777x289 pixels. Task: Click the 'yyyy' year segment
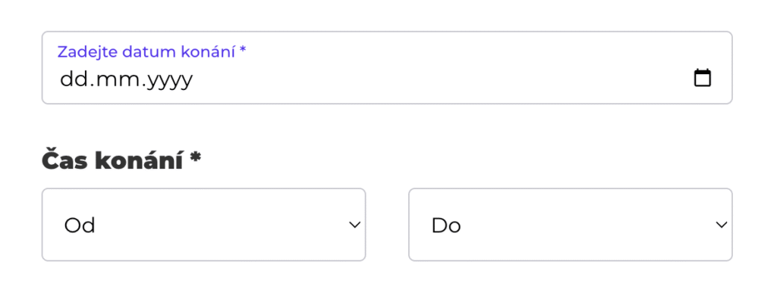click(168, 82)
